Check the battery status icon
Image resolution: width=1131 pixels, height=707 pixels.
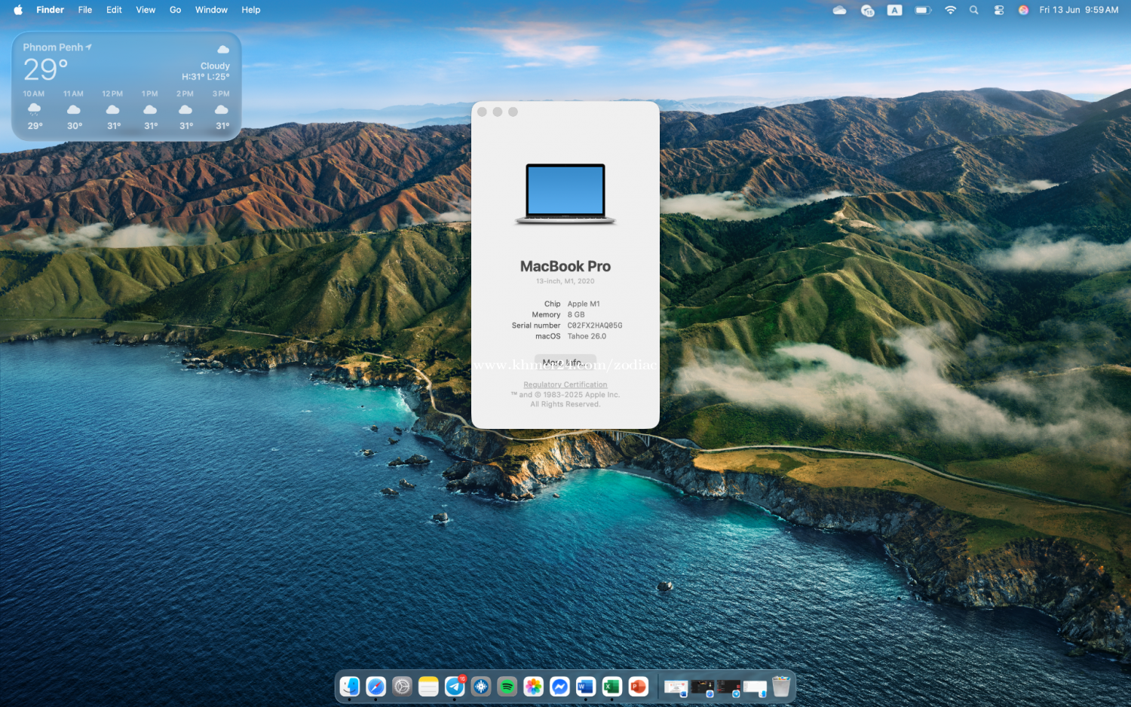923,10
